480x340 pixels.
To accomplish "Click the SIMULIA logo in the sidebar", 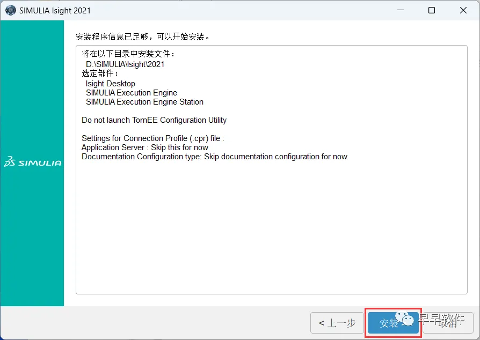I will coord(32,162).
